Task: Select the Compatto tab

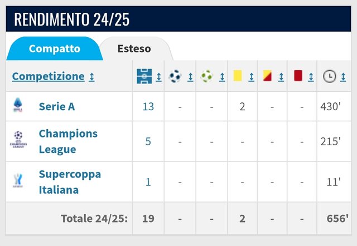Action: (x=55, y=48)
